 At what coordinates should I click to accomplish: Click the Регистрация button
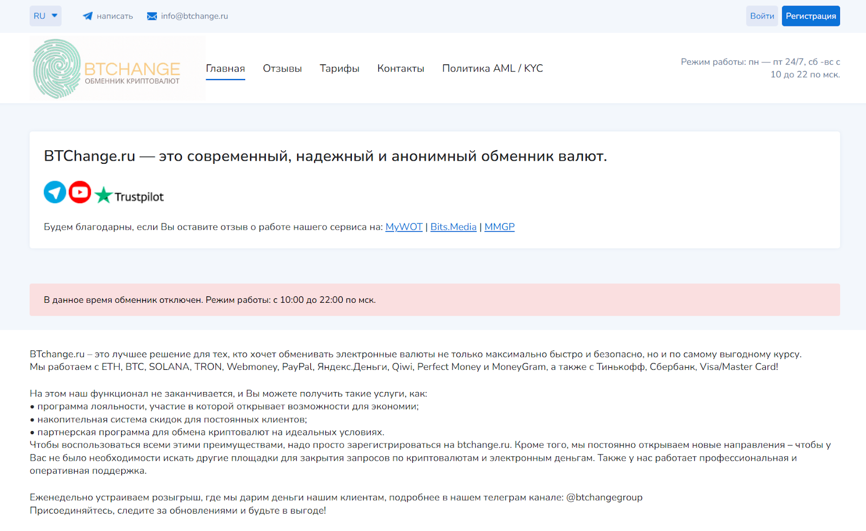811,16
